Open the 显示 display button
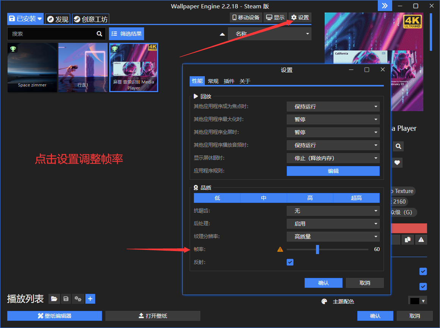440x328 pixels. tap(275, 17)
